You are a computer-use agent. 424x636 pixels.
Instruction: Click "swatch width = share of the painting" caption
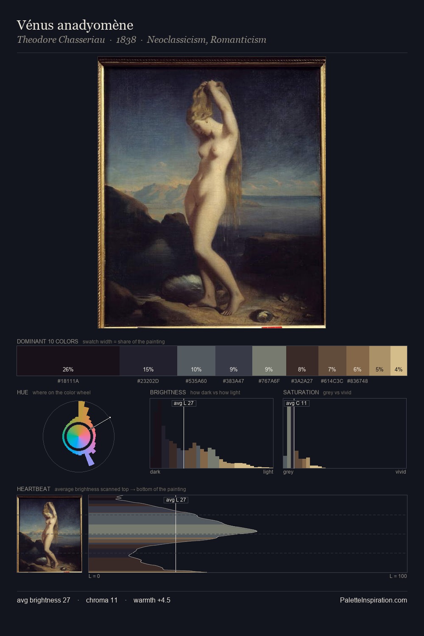(x=124, y=341)
